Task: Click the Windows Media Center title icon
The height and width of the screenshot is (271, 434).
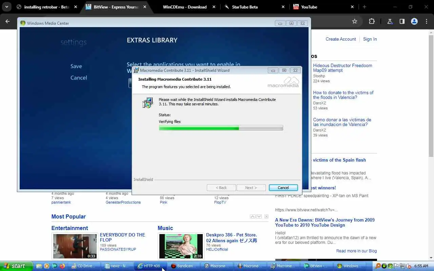Action: click(23, 23)
